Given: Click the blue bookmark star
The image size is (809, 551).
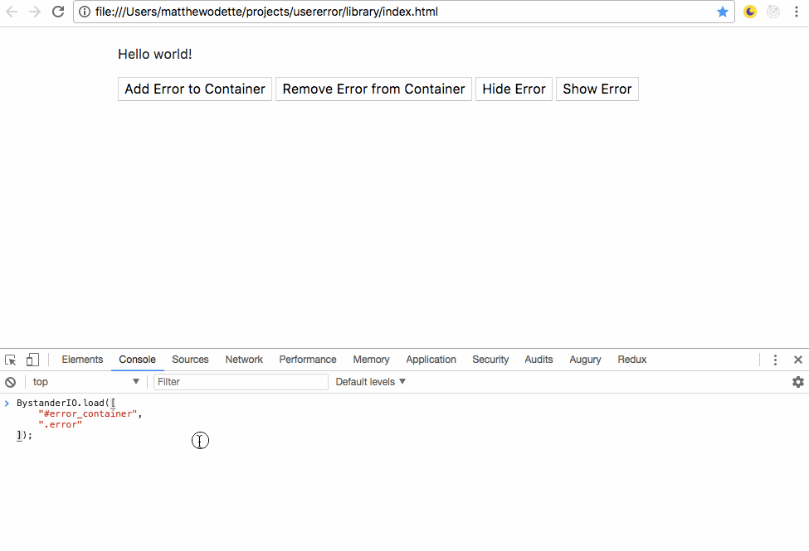Looking at the screenshot, I should click(723, 12).
